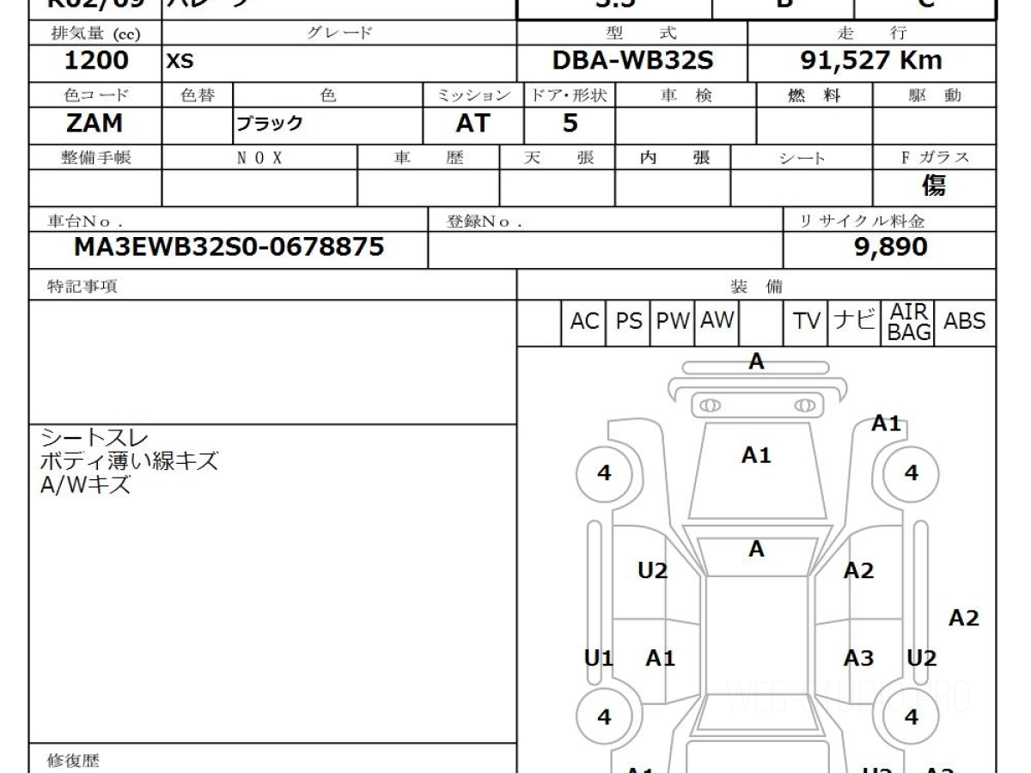Click the color code ZAM

95,124
